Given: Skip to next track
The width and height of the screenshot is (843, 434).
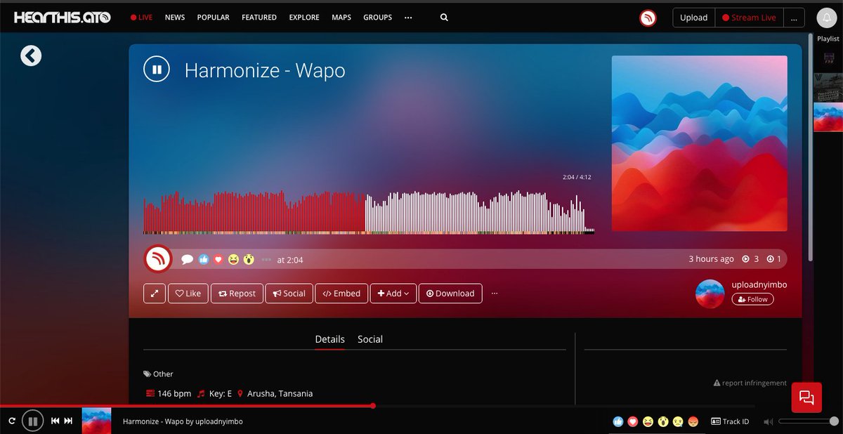Looking at the screenshot, I should pos(68,421).
